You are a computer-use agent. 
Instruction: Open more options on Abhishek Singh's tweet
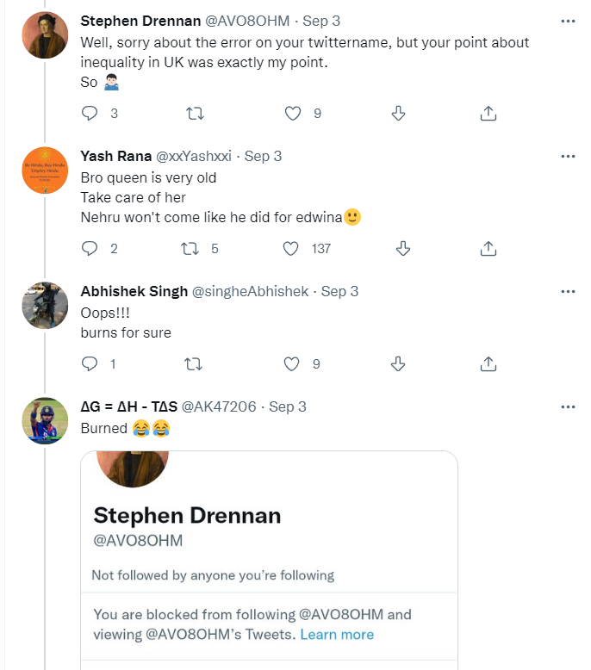pos(567,291)
